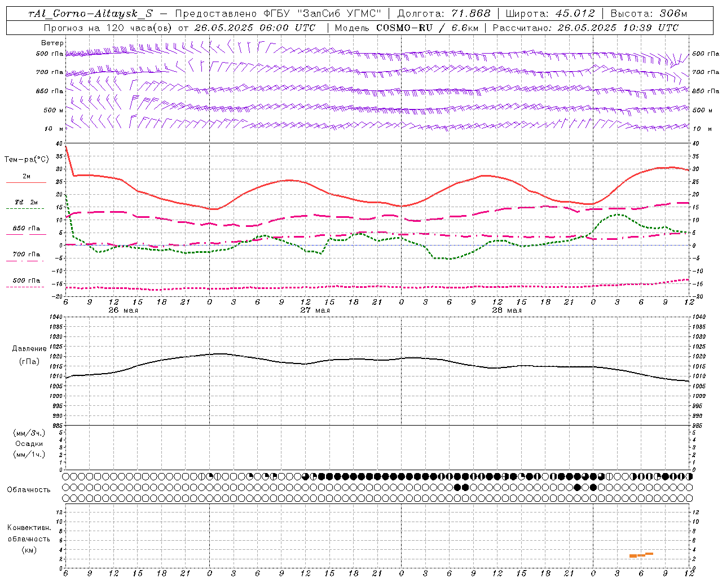Click the Модель COSMO-RU / 6.6км text

406,28
